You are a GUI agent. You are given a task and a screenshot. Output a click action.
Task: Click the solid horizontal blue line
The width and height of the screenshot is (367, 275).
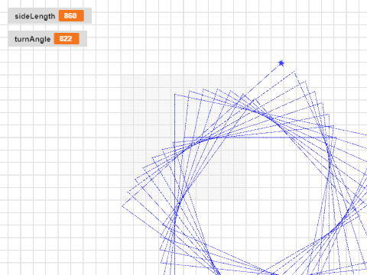coord(260,137)
